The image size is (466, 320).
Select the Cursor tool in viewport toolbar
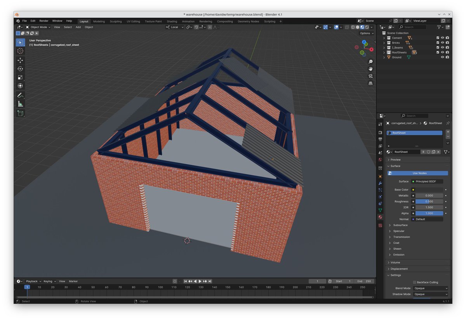(x=20, y=51)
